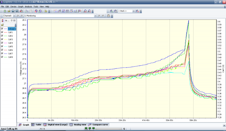The height and width of the screenshot is (131, 226).
Task: Uncheck the Cell 3 curve checkbox
Action: coord(2,39)
